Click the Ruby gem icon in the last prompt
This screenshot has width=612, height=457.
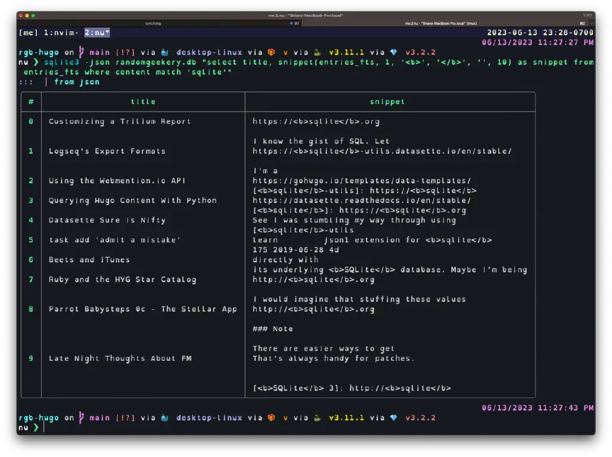tap(393, 418)
